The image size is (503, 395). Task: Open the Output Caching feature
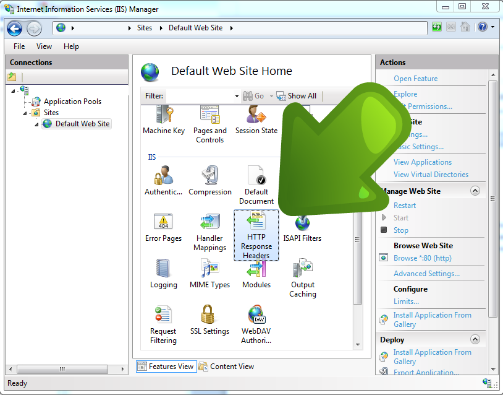[x=303, y=279]
